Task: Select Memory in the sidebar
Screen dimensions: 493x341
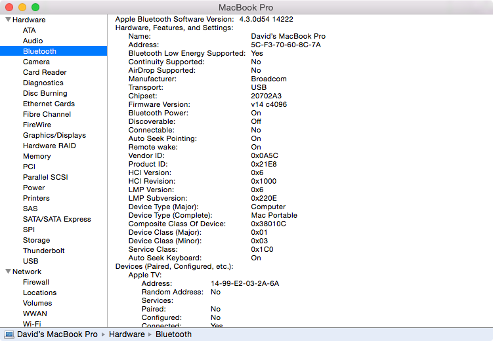Action: click(37, 156)
